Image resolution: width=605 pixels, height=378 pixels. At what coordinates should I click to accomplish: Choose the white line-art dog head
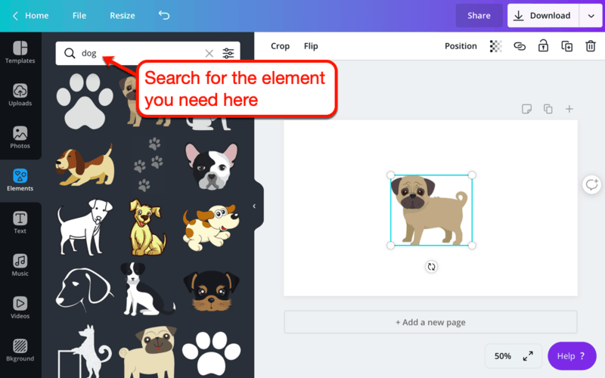point(85,290)
